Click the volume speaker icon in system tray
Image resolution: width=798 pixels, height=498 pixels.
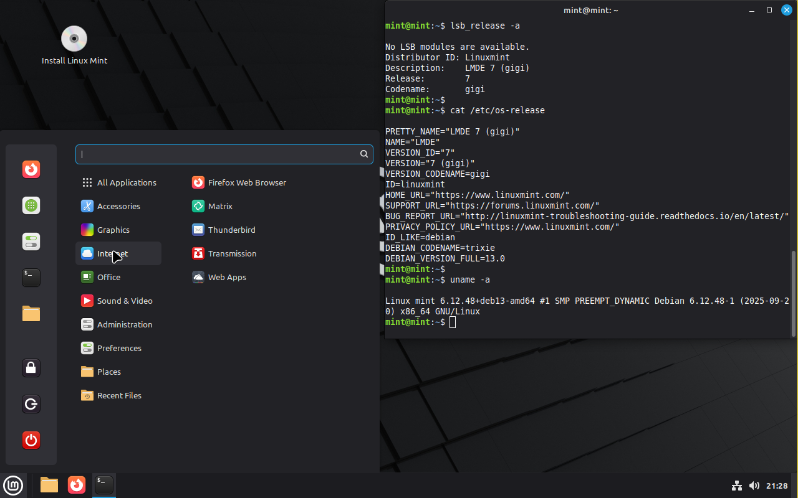[x=754, y=486]
